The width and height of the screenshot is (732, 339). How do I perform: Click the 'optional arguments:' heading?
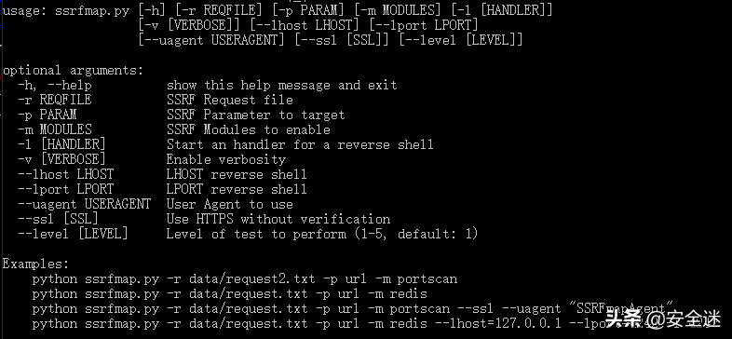tap(74, 71)
